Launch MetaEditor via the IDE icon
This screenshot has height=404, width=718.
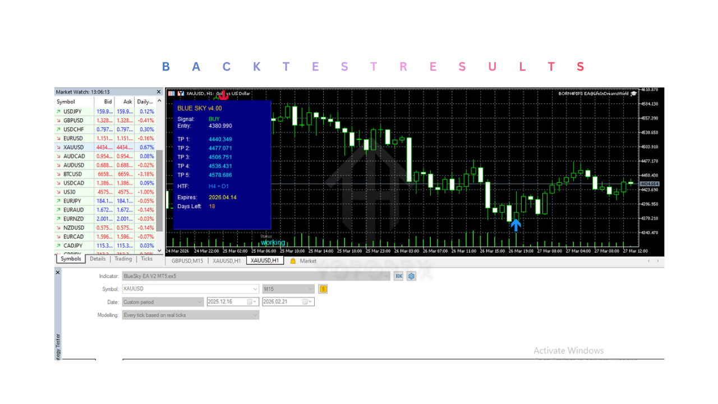click(399, 276)
